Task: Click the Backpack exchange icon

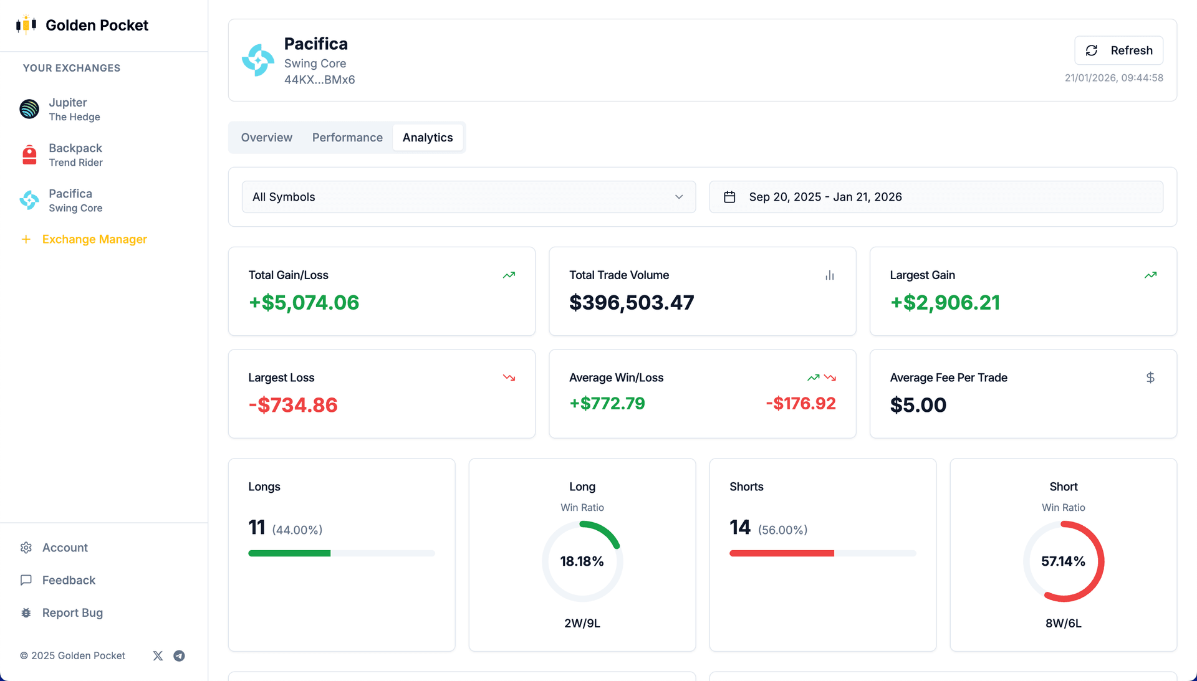Action: click(x=29, y=155)
